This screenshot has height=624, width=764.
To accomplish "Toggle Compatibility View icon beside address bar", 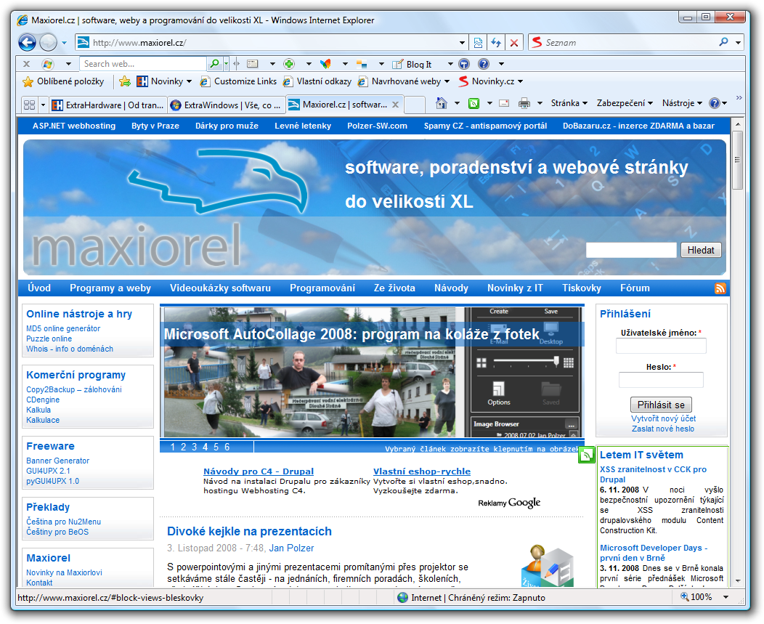I will 478,43.
